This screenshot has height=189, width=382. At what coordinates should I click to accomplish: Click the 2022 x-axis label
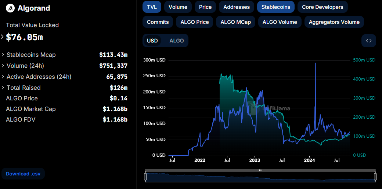coord(200,160)
